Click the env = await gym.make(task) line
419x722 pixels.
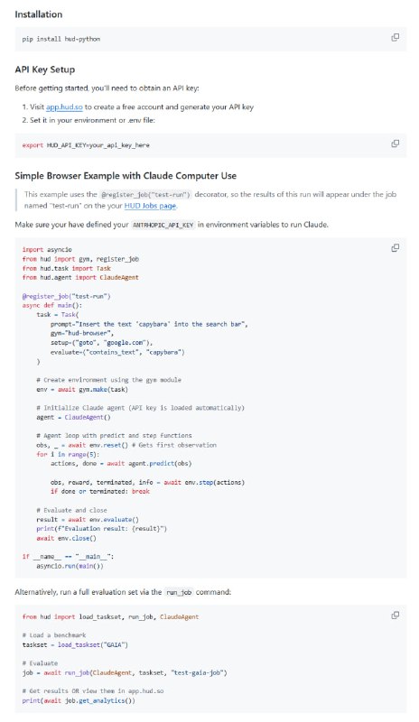click(82, 390)
